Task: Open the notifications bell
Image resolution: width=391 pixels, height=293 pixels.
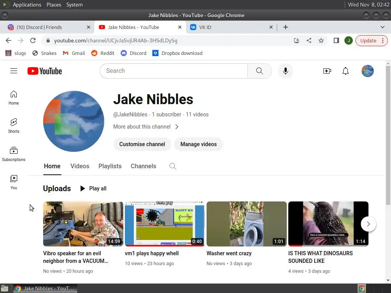Action: (x=345, y=71)
